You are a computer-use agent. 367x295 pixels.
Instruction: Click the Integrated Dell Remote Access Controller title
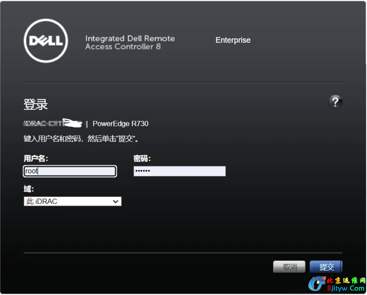pos(130,42)
